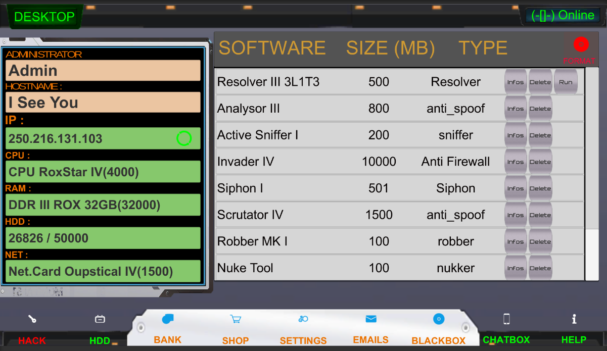Delete Invader IV
Screen dimensions: 607x351
point(540,162)
